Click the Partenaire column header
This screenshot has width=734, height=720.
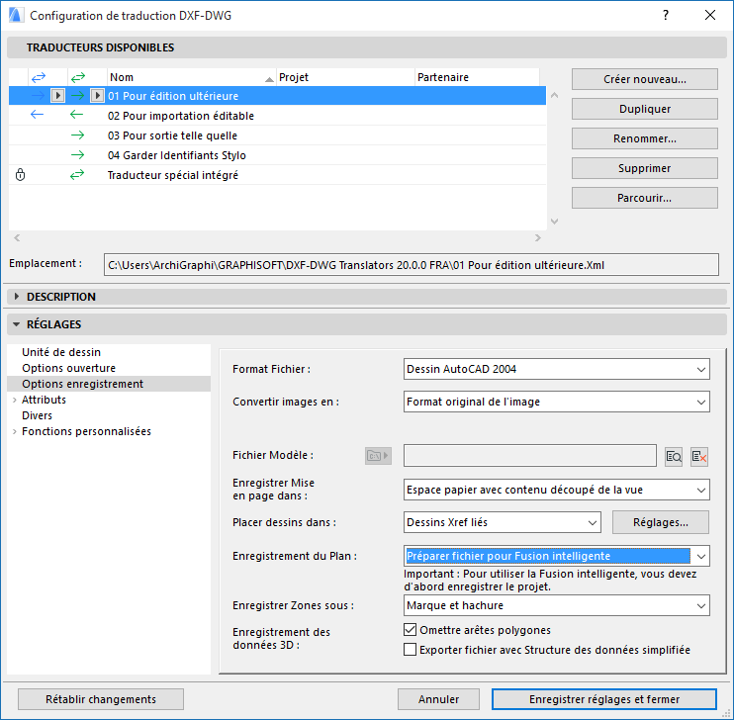point(477,77)
